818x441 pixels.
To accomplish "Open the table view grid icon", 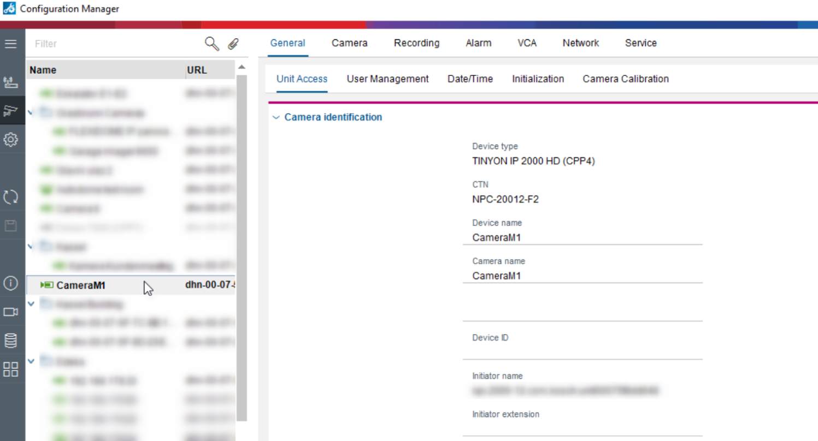I will 11,369.
